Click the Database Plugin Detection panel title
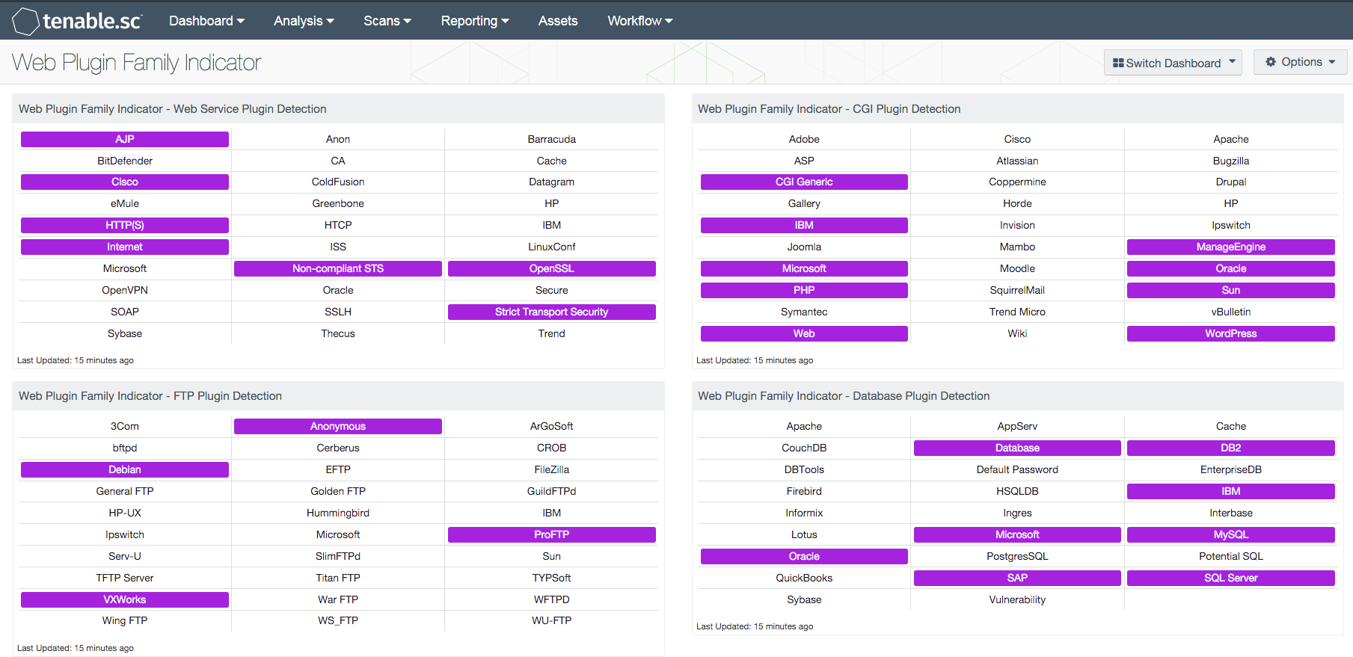The height and width of the screenshot is (657, 1353). (x=844, y=396)
